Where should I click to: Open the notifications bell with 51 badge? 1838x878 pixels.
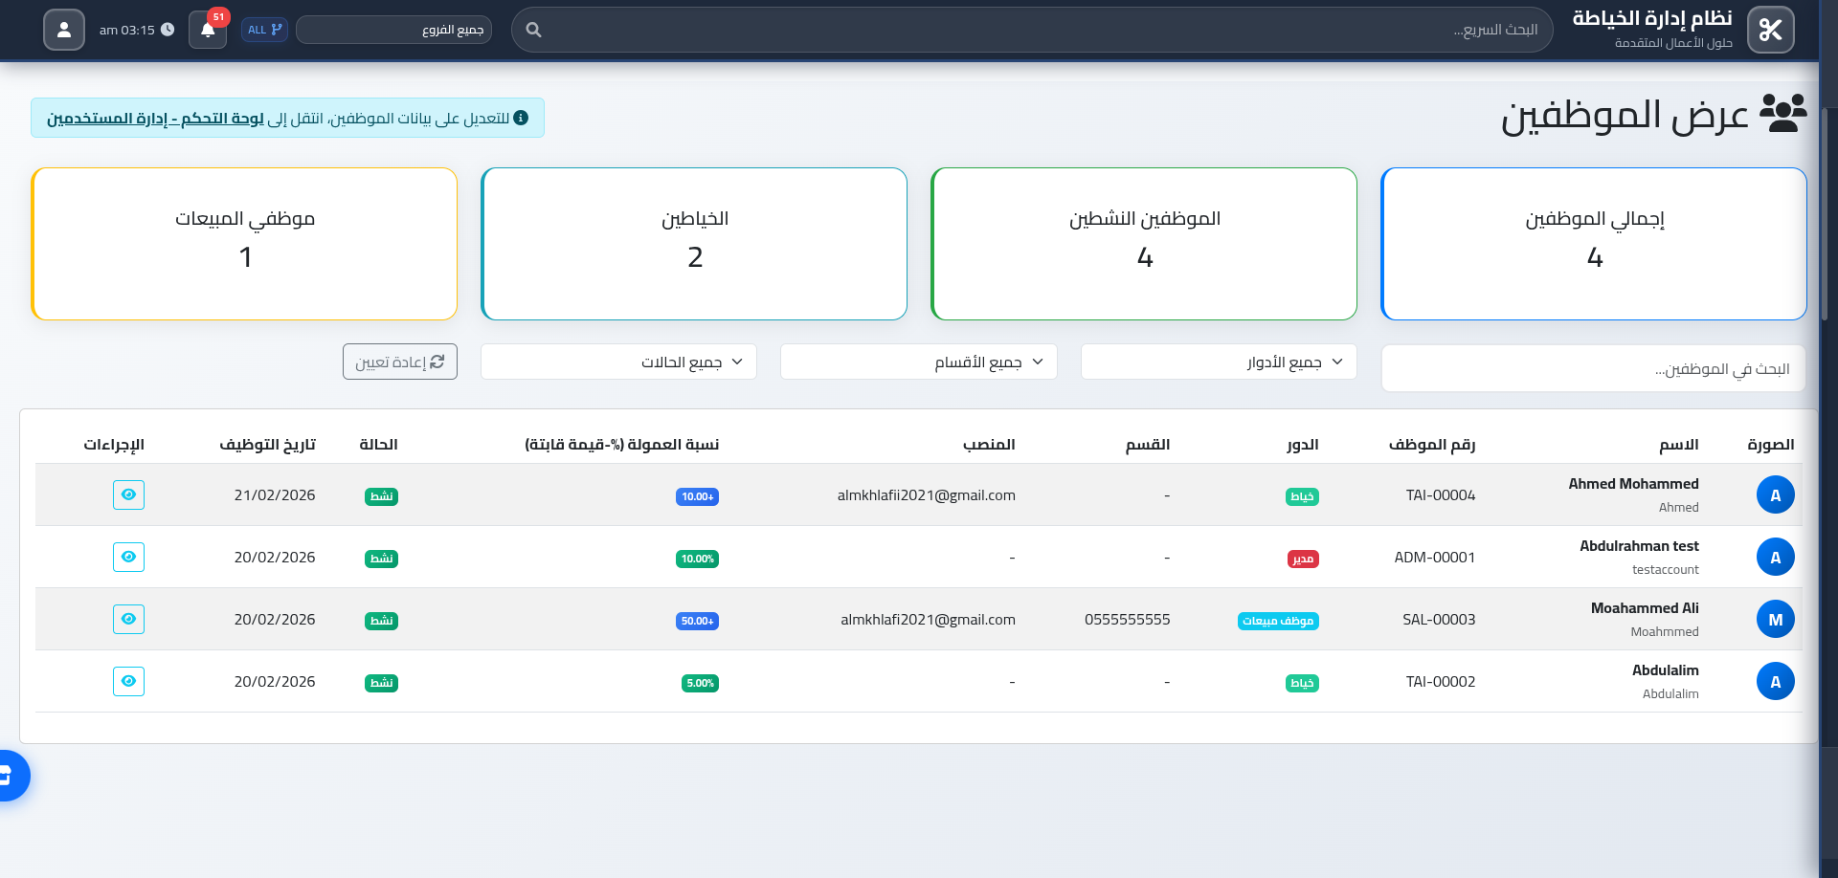click(x=208, y=30)
